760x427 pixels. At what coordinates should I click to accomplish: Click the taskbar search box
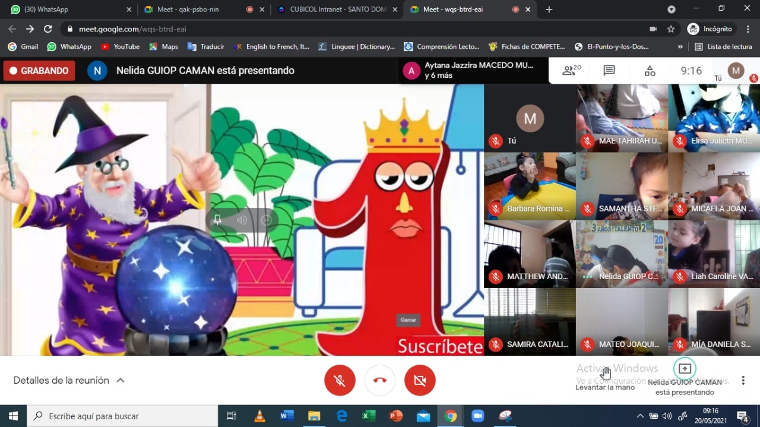click(x=122, y=416)
